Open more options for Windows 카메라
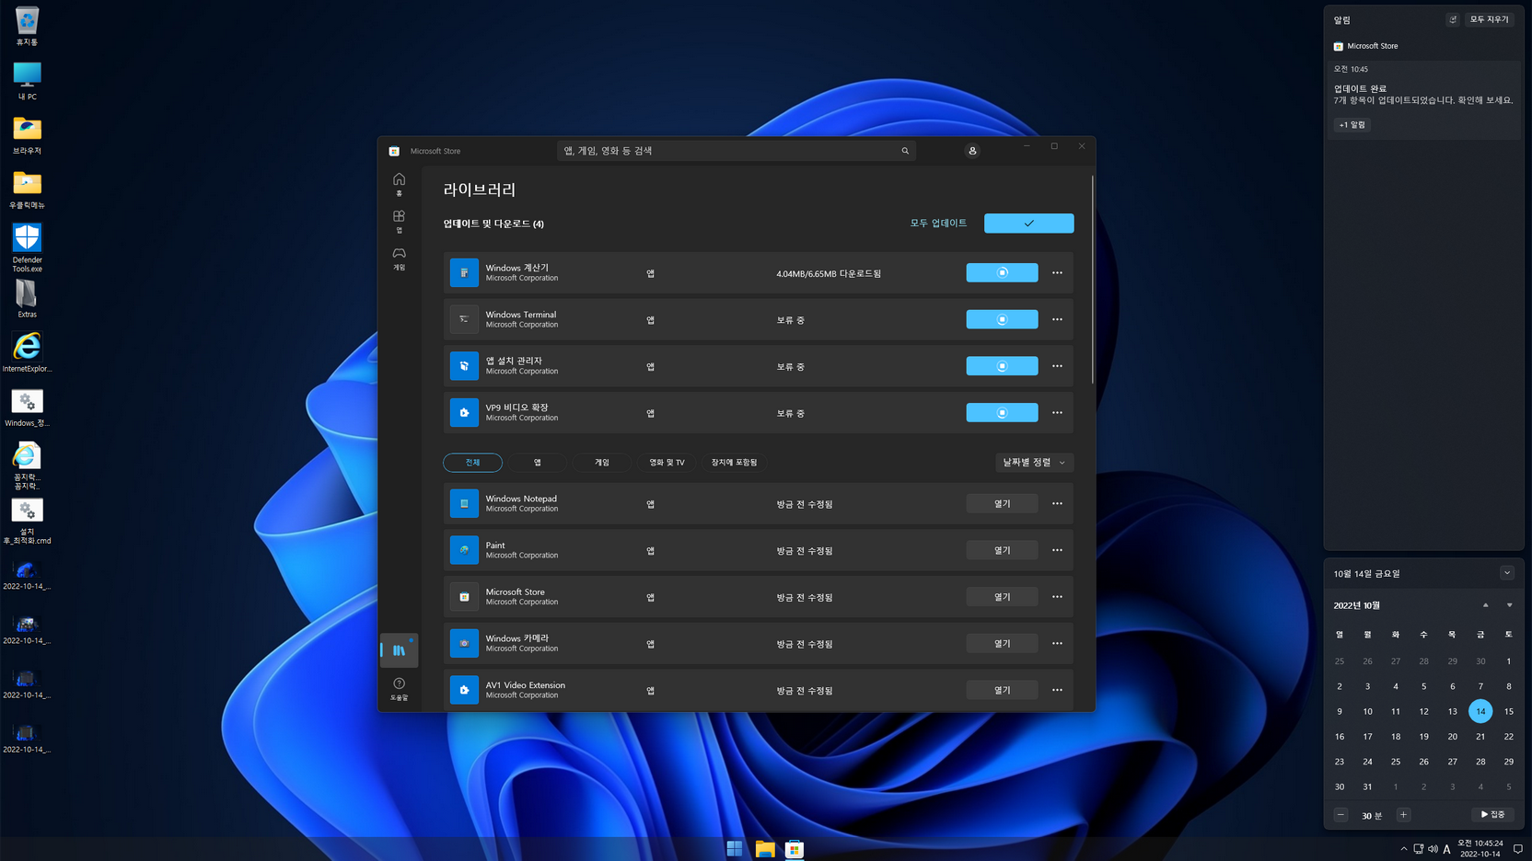The height and width of the screenshot is (861, 1532). (1057, 643)
